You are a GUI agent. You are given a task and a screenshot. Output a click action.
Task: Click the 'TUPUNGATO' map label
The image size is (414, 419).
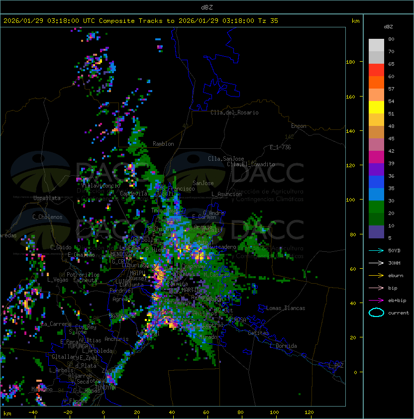point(81,346)
